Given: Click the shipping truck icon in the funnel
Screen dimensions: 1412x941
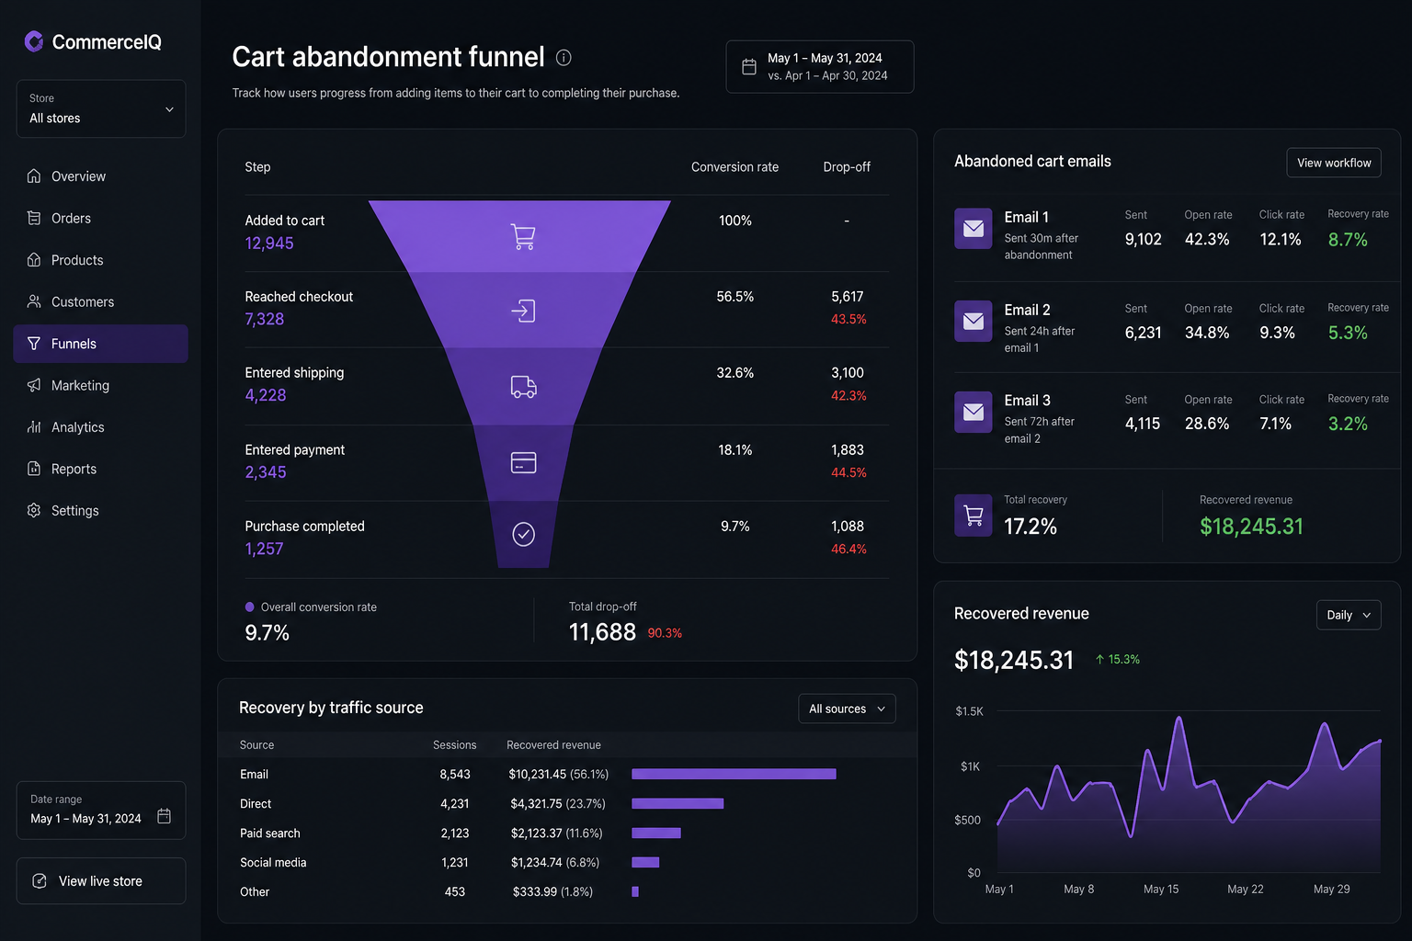Looking at the screenshot, I should pyautogui.click(x=523, y=387).
